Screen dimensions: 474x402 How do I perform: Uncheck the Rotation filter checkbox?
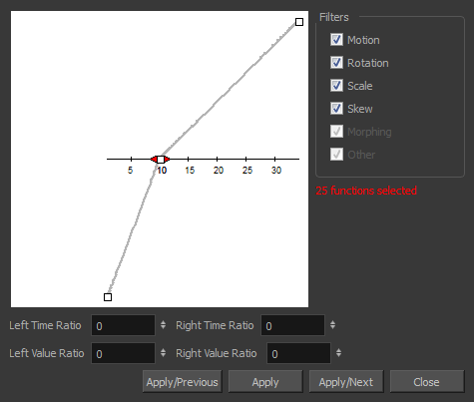[336, 63]
